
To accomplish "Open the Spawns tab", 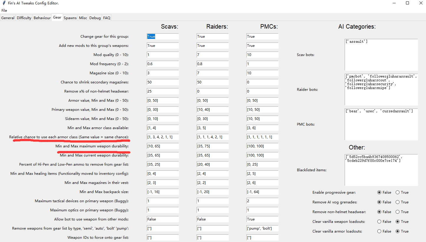I will click(x=70, y=18).
